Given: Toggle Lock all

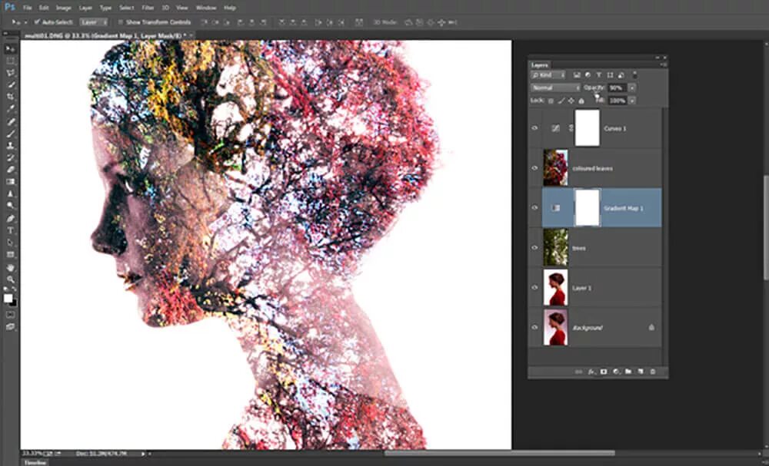Looking at the screenshot, I should (x=581, y=101).
